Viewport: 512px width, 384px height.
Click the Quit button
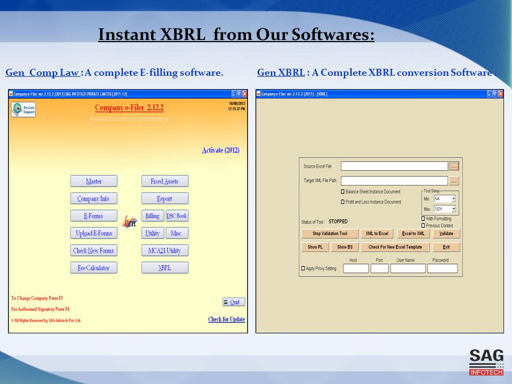234,302
